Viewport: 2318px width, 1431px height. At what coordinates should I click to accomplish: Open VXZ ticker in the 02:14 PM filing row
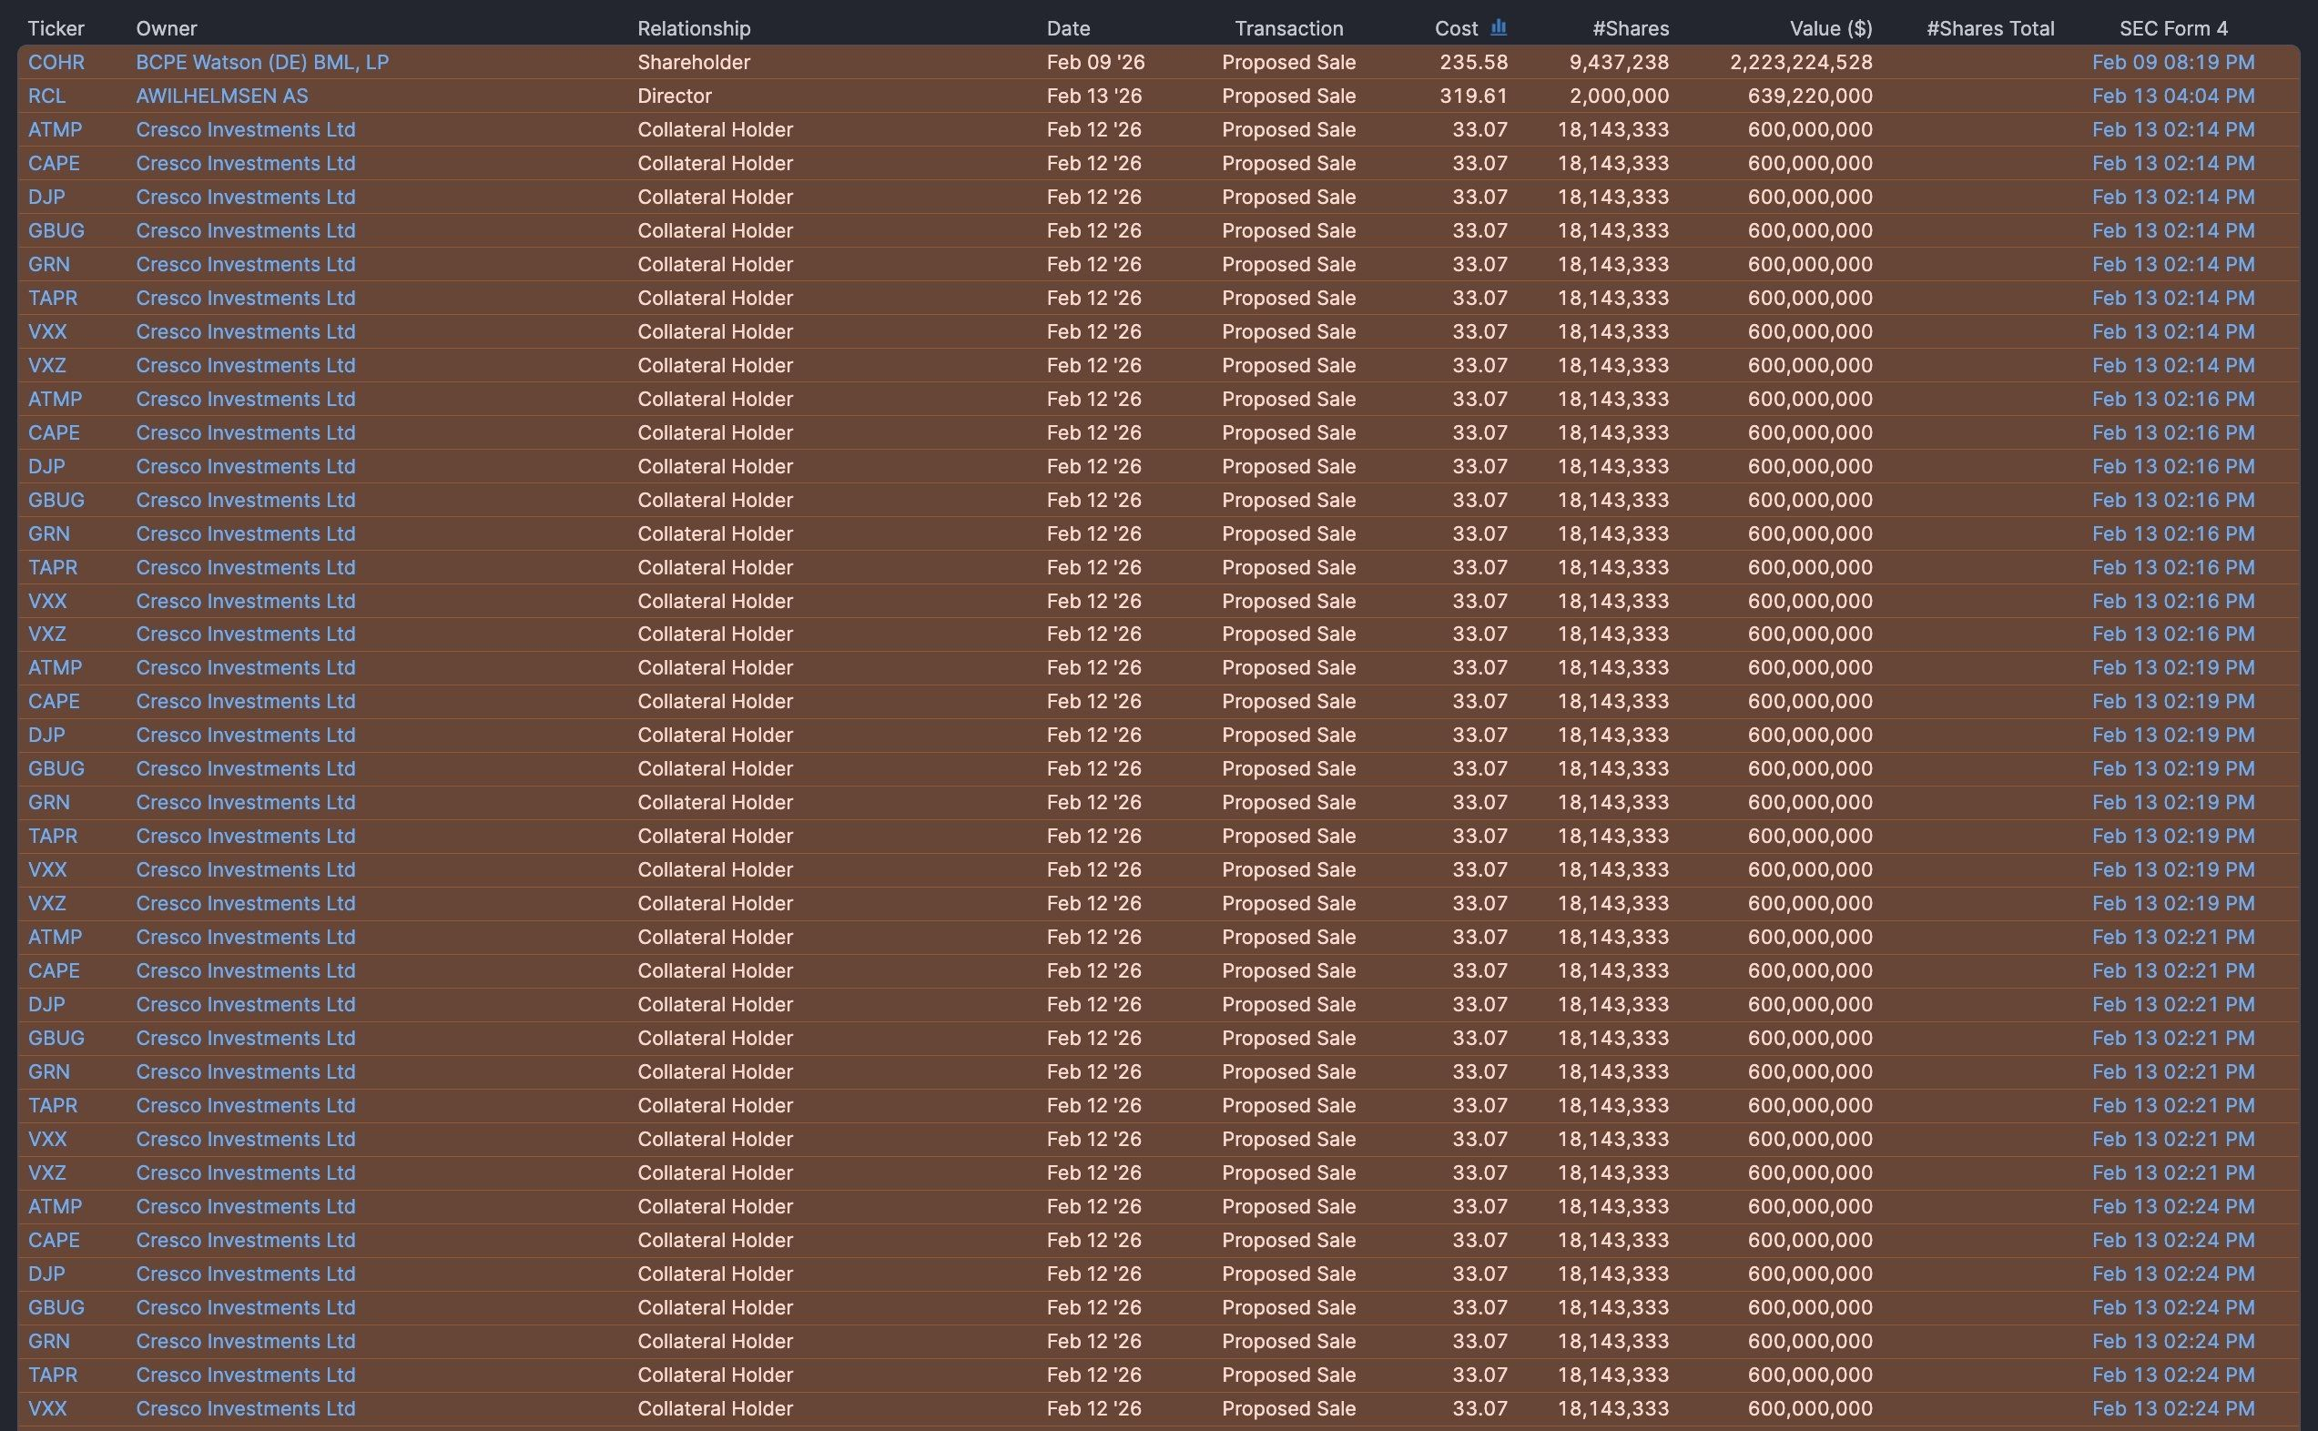tap(46, 365)
